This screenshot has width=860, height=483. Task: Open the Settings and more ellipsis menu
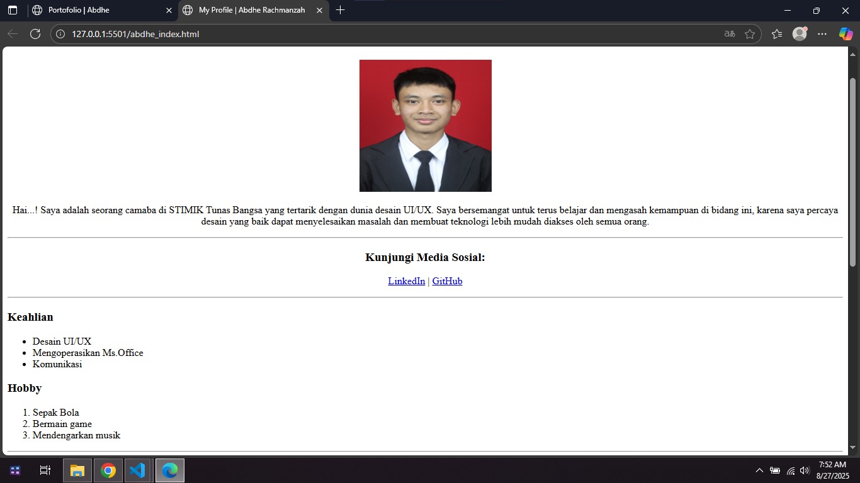(x=822, y=34)
